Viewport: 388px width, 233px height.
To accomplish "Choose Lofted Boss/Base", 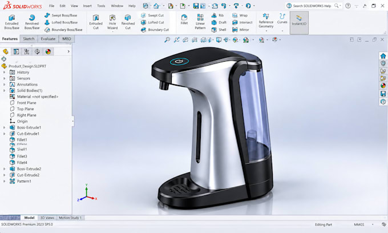I will click(61, 22).
